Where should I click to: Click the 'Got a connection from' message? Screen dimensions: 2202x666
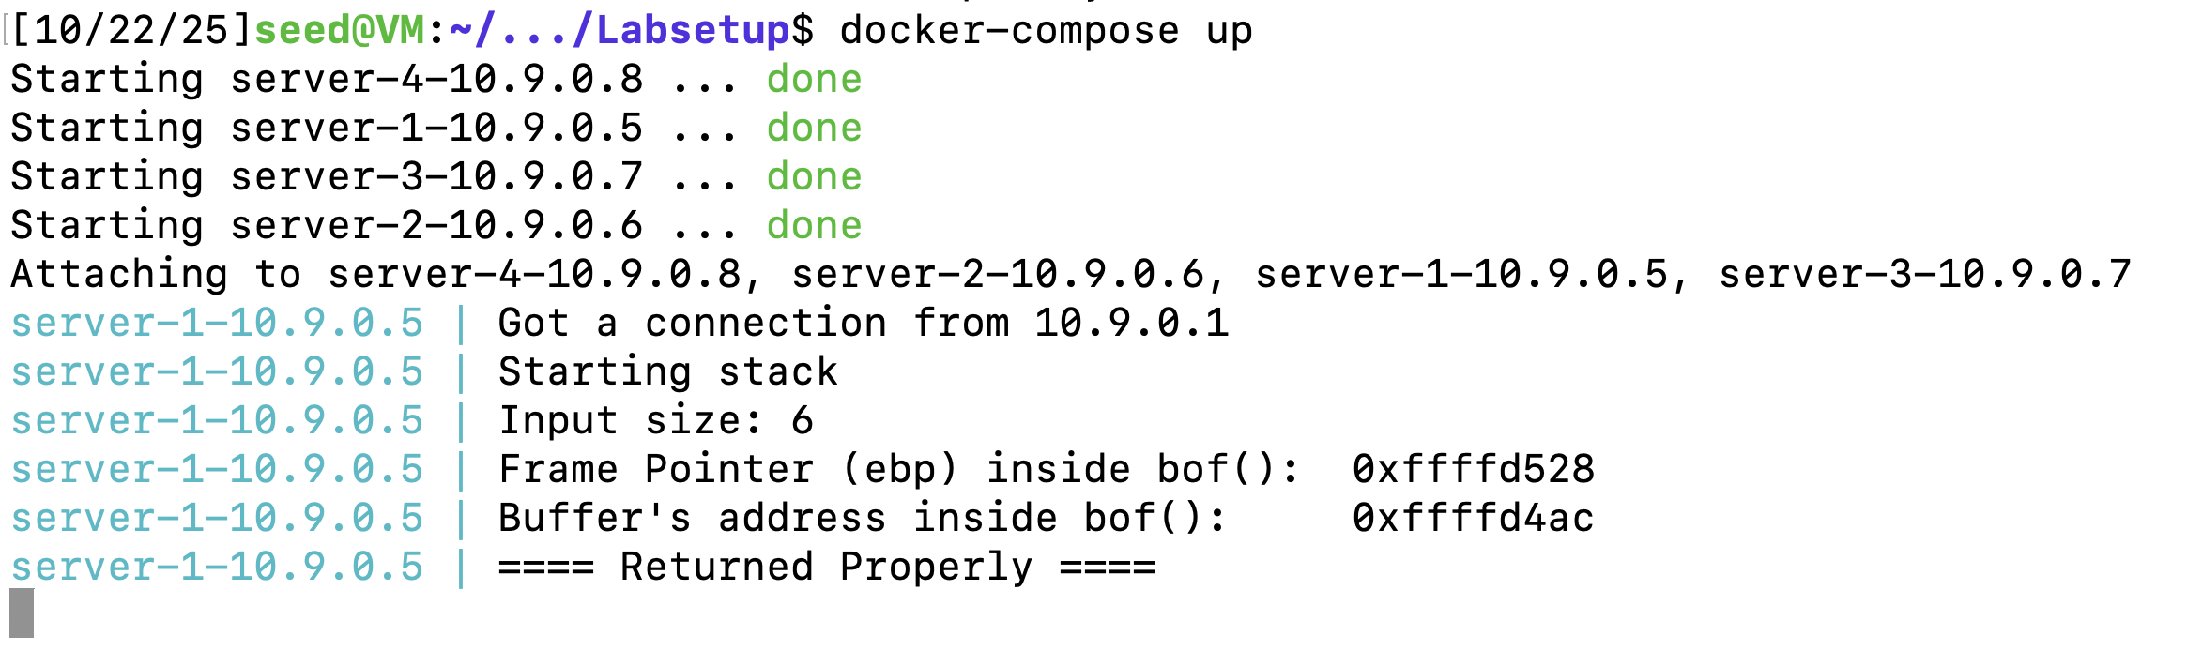coord(754,324)
